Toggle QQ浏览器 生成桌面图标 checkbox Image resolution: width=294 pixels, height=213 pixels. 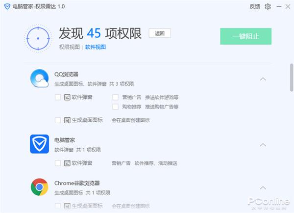(58, 120)
